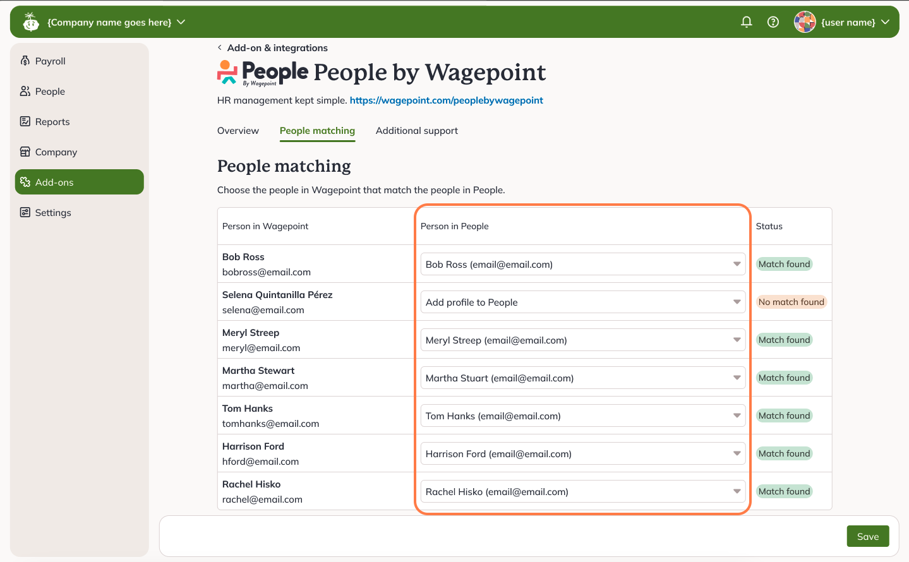Open the Meryl Streep People match dropdown
909x562 pixels.
point(583,340)
